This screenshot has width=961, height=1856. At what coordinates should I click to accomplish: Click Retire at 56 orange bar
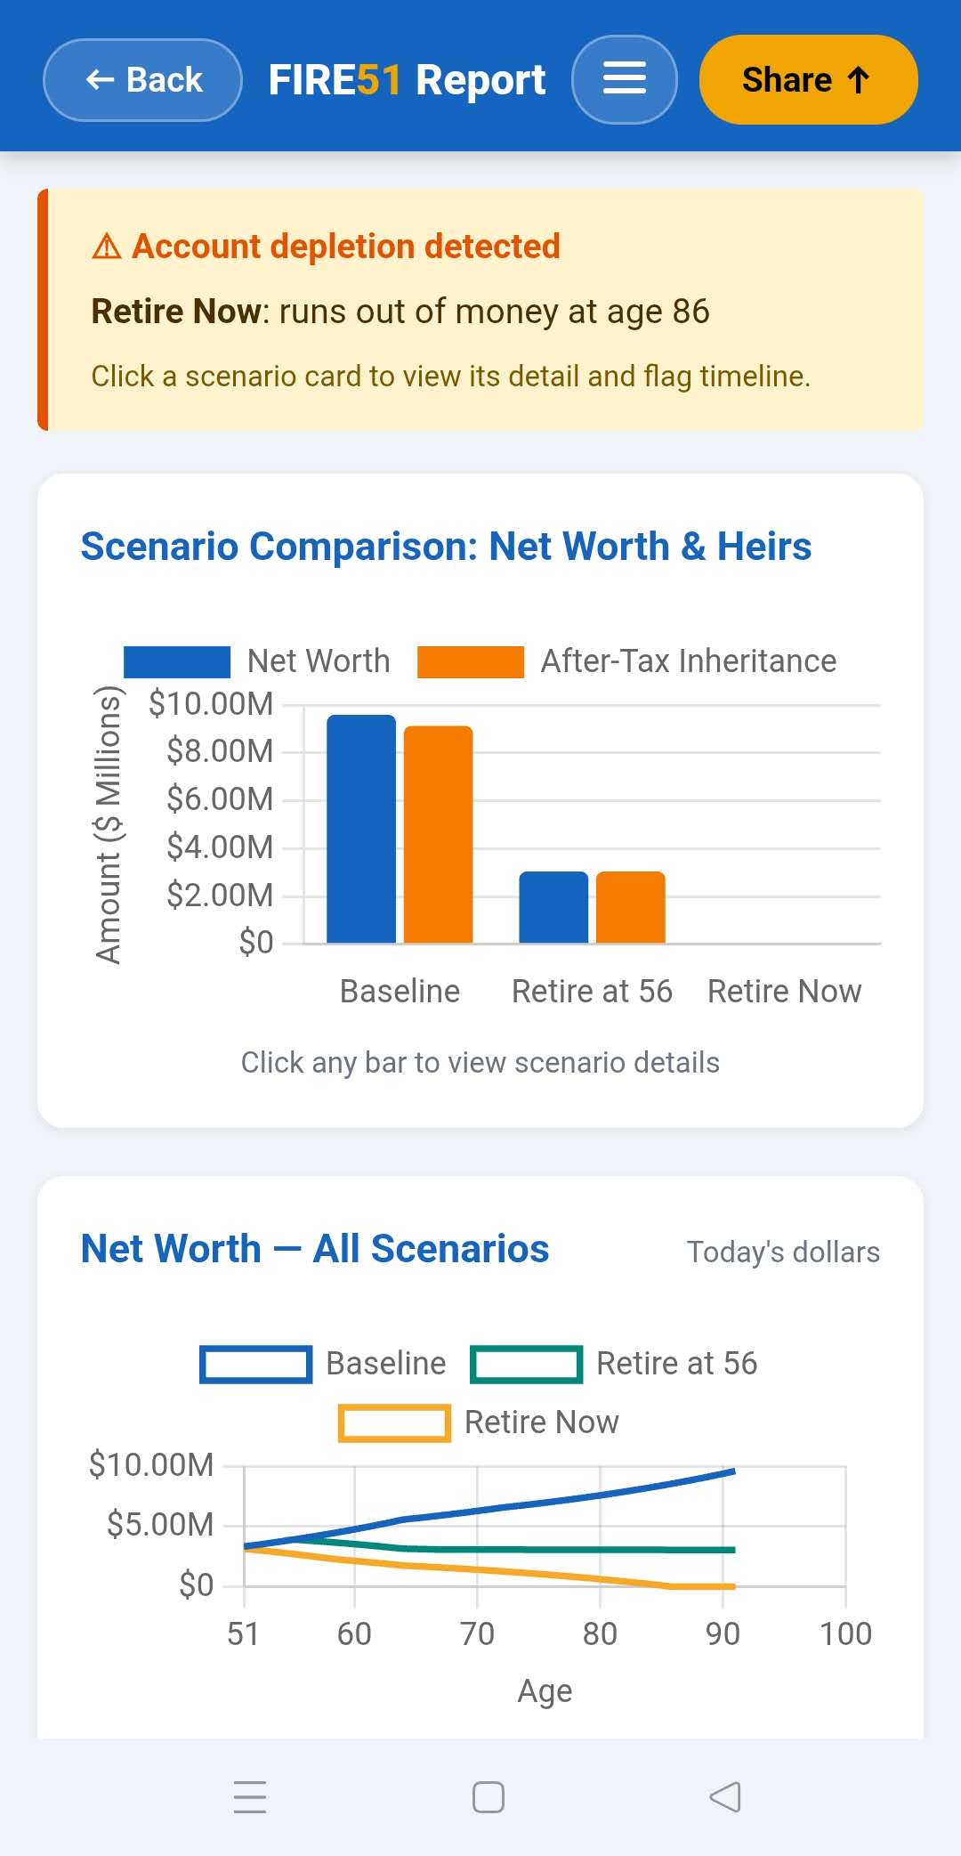(631, 907)
